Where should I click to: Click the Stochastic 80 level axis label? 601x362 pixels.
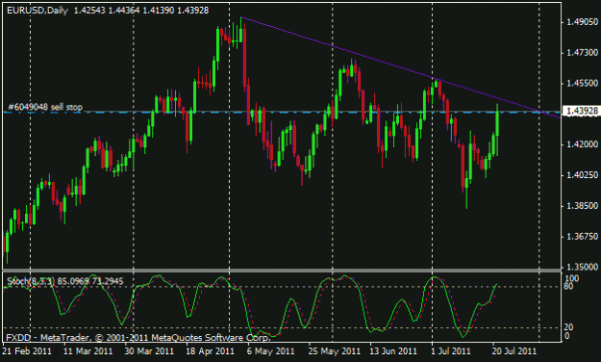[569, 286]
